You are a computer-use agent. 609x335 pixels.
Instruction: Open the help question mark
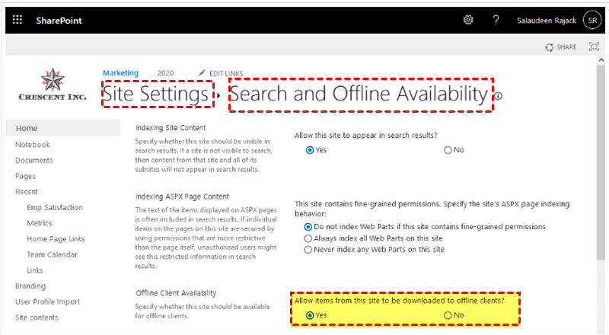pos(496,20)
